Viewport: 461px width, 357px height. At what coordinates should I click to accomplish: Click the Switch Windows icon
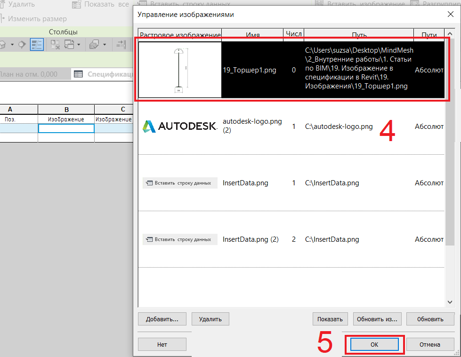[69, 45]
